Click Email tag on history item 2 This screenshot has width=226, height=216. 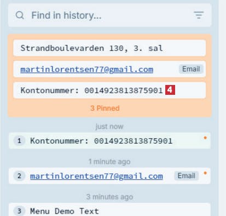point(186,176)
